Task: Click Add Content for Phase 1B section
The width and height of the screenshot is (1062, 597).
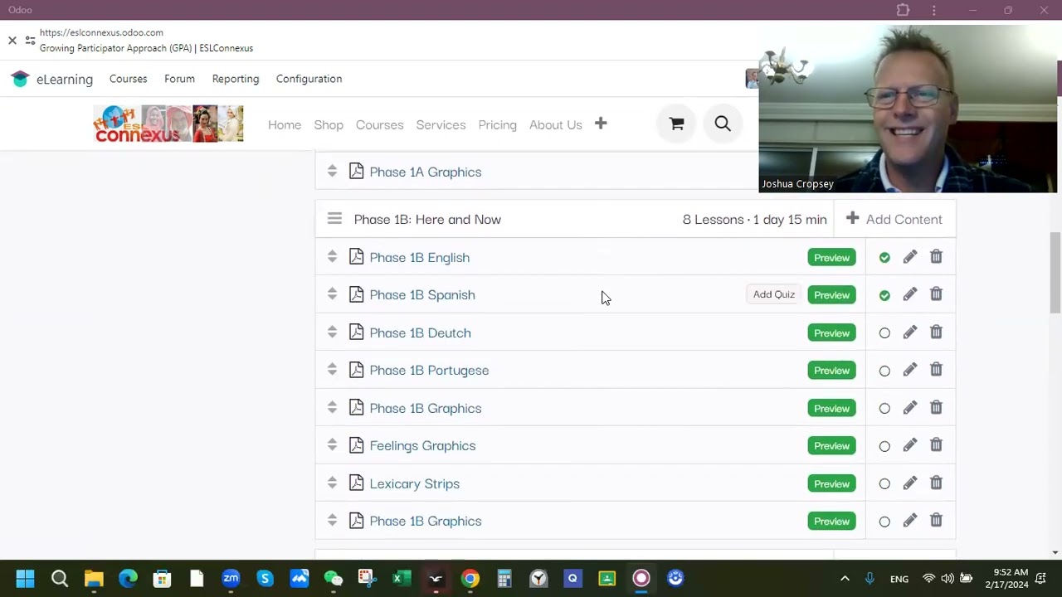Action: coord(894,219)
